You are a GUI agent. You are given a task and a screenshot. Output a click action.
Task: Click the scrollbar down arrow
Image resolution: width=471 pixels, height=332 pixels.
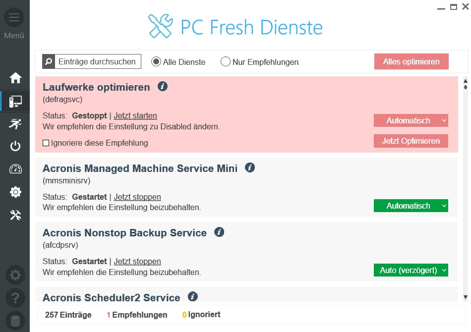[465, 297]
